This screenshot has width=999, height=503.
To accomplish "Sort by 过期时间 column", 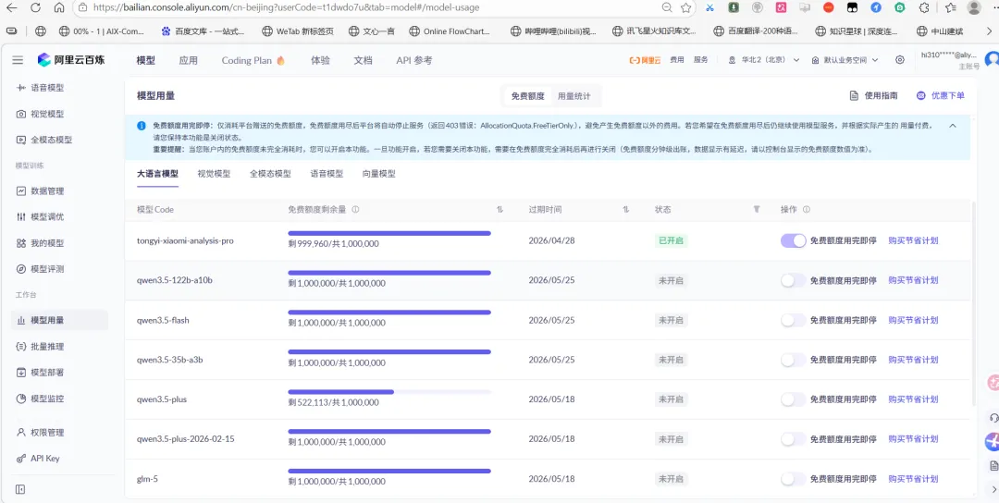I will pyautogui.click(x=625, y=210).
